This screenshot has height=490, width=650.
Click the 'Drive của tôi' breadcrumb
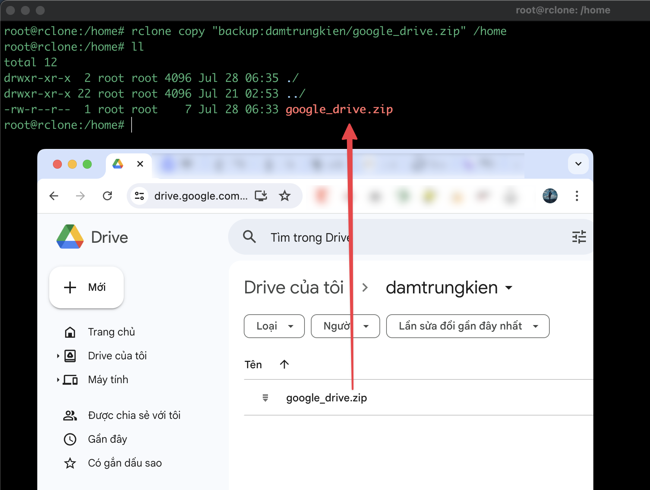pos(294,287)
